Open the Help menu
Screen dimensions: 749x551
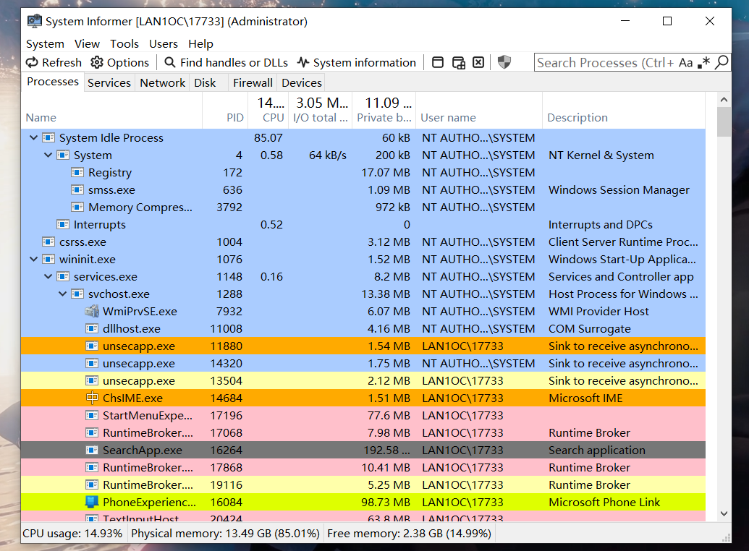pyautogui.click(x=200, y=44)
